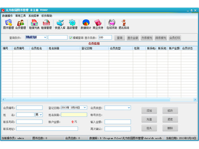The image size is (199, 149).
Task: Open 会员管理 member management icon
Action: (x=20, y=24)
